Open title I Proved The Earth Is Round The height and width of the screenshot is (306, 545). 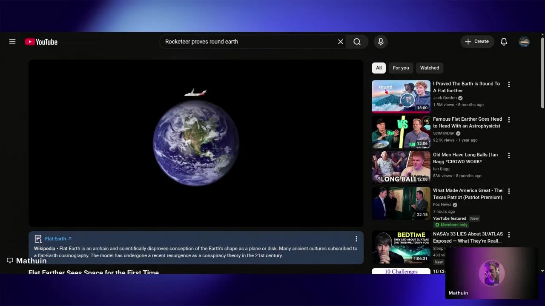tap(466, 87)
